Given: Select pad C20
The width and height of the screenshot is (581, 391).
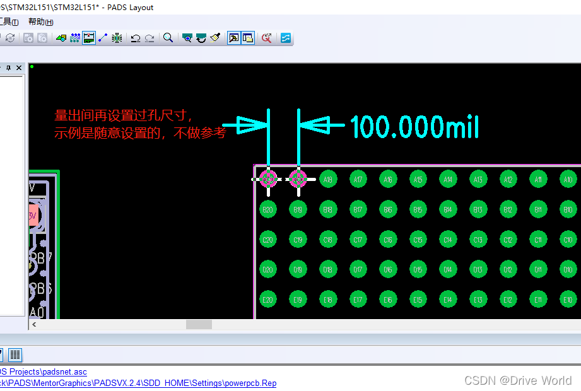Looking at the screenshot, I should coord(268,240).
